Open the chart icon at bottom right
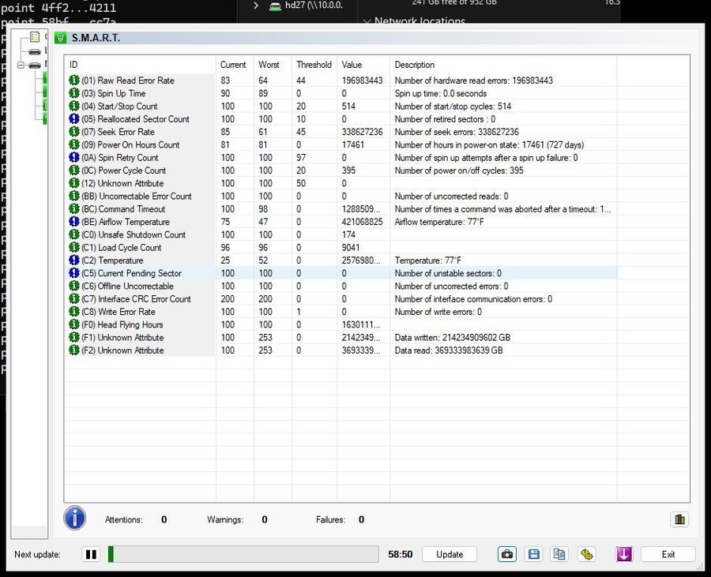 click(x=679, y=519)
